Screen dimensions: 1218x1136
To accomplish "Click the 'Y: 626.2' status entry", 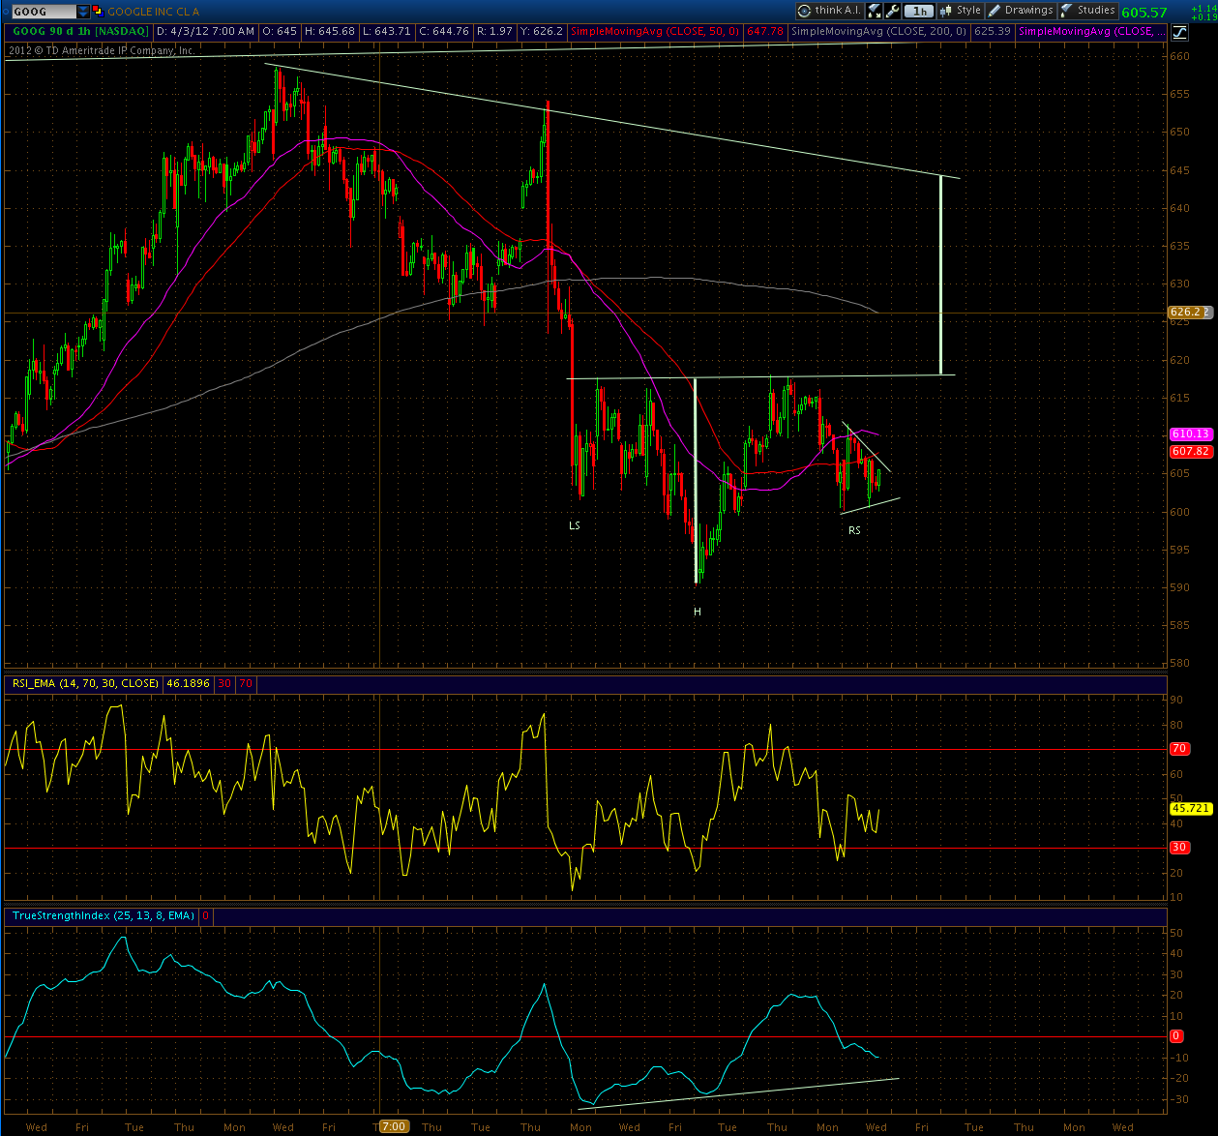I will [542, 32].
